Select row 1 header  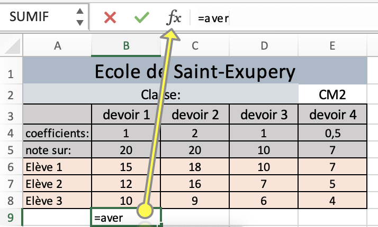[11, 73]
